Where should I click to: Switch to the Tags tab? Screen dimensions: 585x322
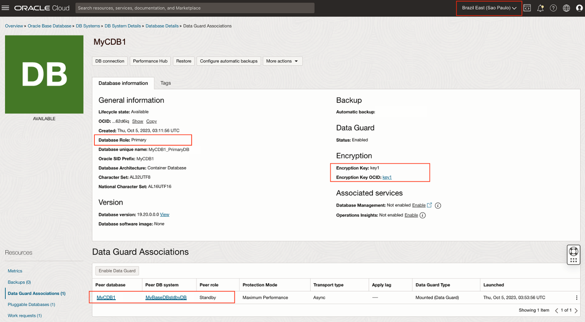pos(165,83)
